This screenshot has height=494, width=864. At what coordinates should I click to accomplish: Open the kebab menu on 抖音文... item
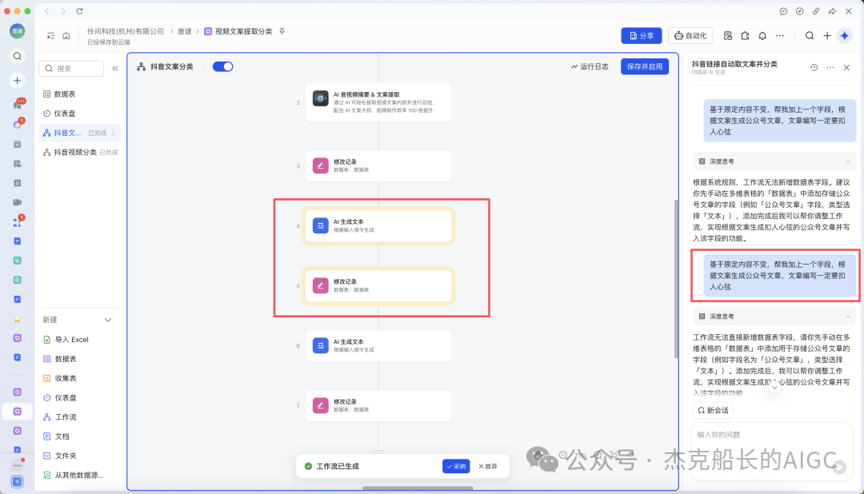[114, 133]
